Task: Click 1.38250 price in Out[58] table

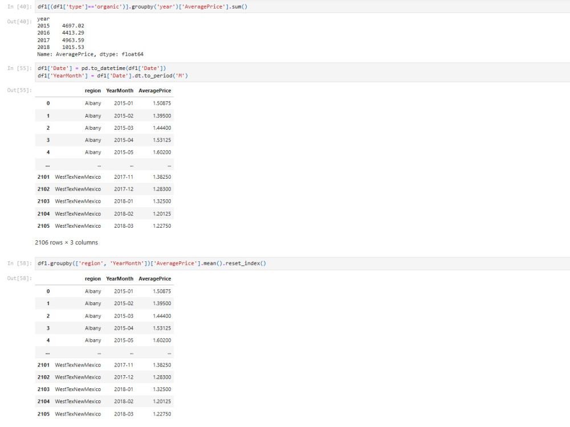Action: (x=162, y=366)
